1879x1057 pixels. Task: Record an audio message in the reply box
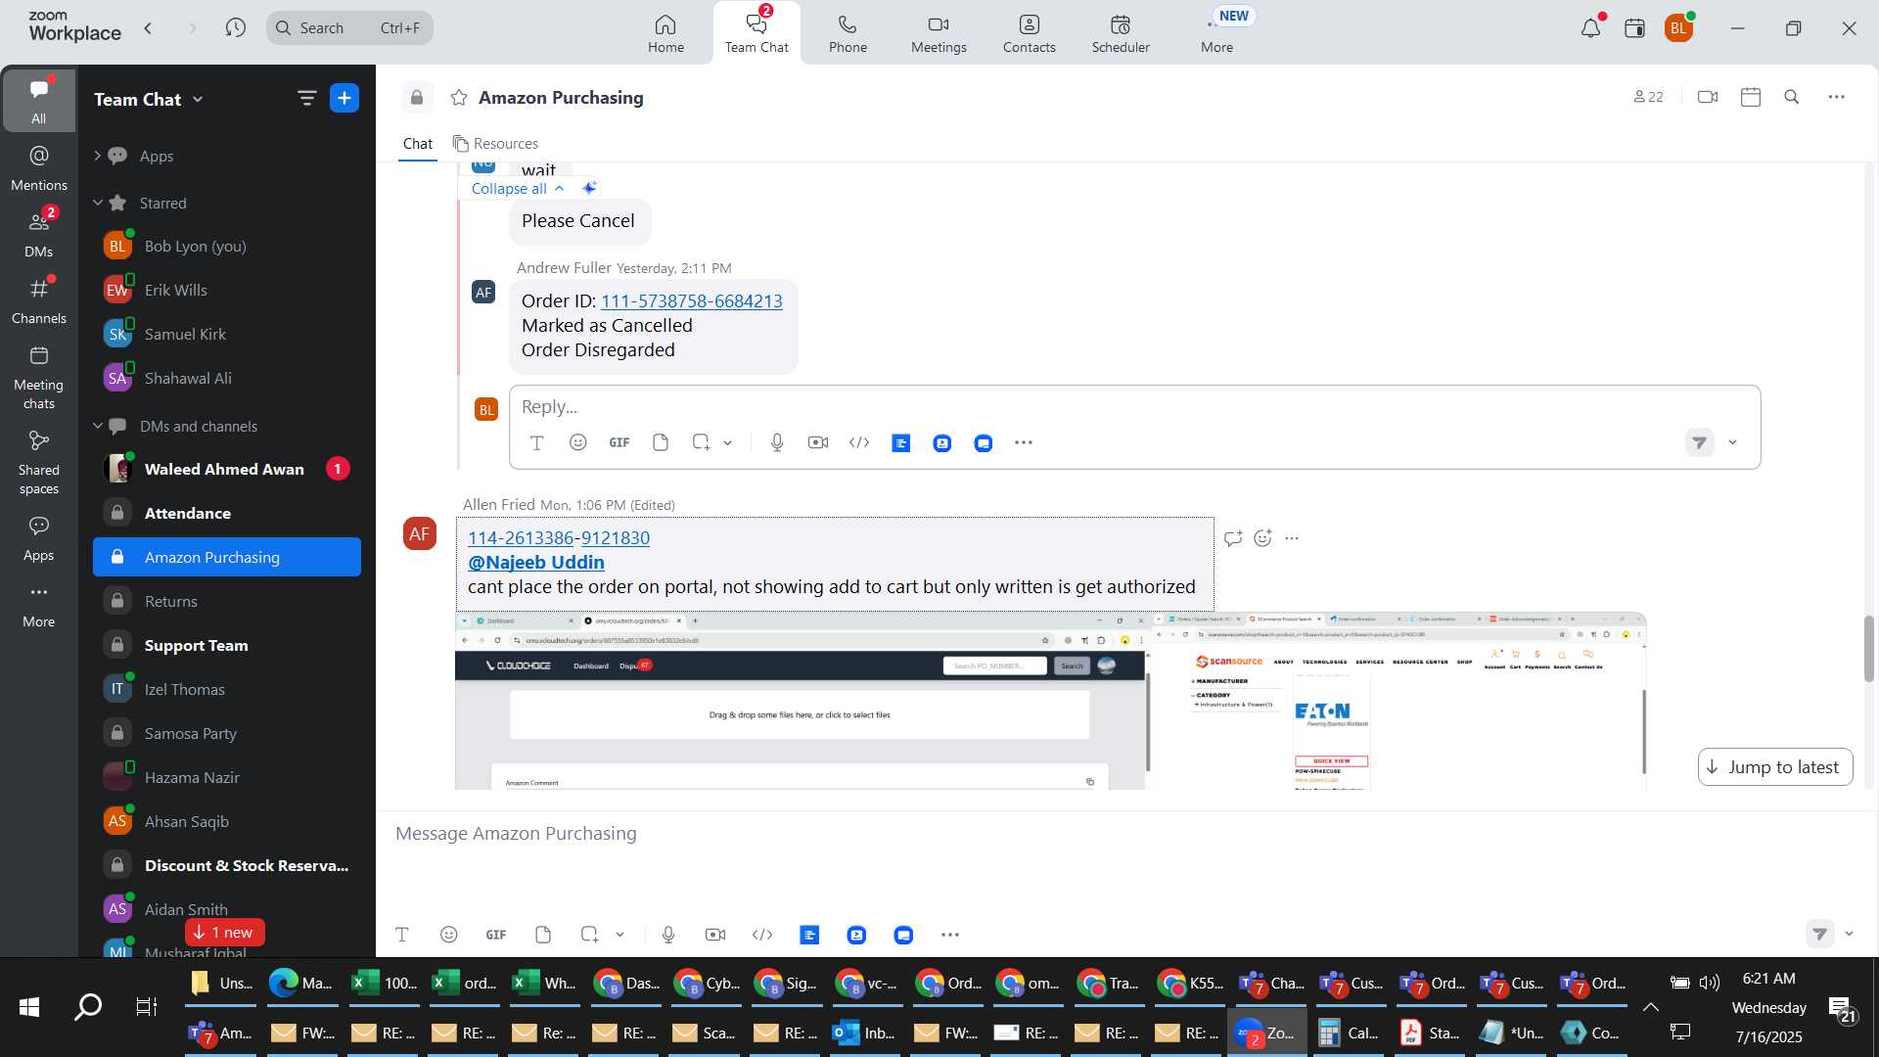777,443
